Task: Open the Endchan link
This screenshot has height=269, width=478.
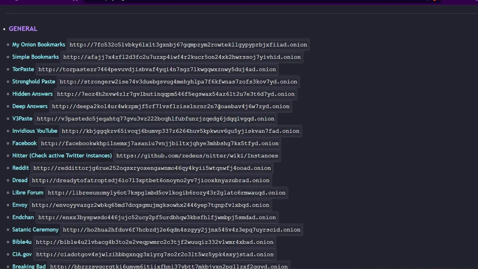Action: [23, 217]
